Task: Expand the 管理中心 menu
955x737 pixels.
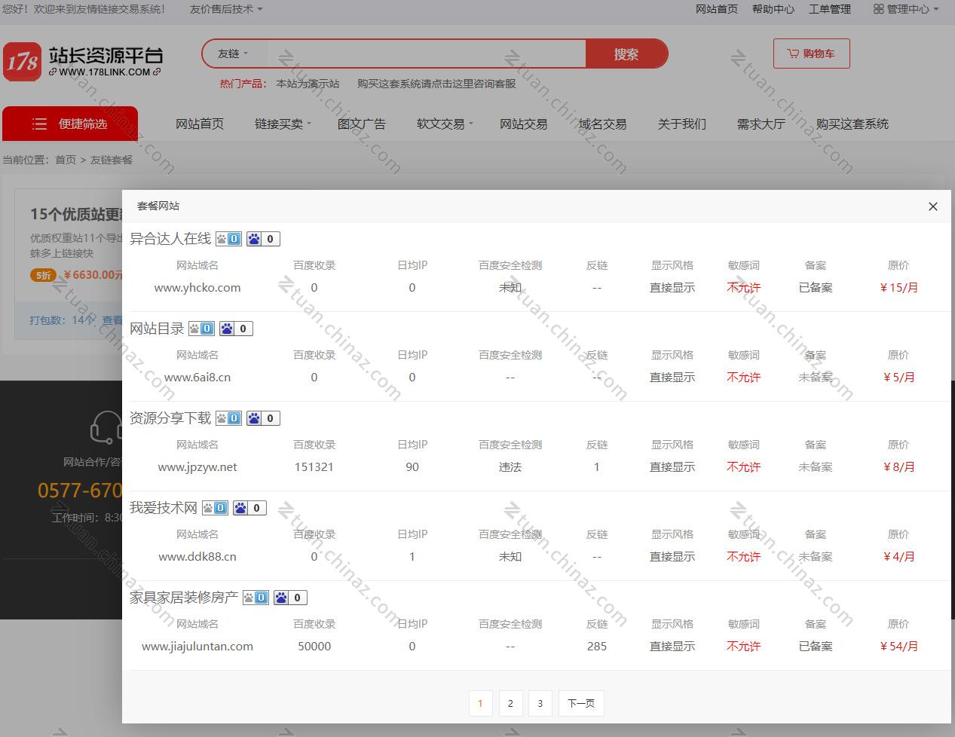Action: [907, 9]
